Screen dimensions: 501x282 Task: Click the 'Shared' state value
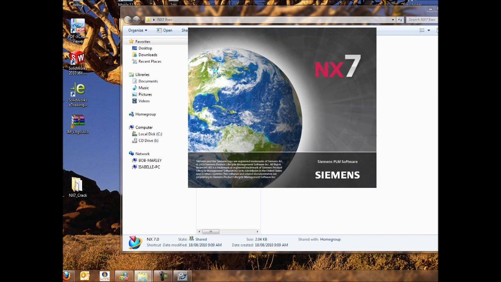pos(201,239)
